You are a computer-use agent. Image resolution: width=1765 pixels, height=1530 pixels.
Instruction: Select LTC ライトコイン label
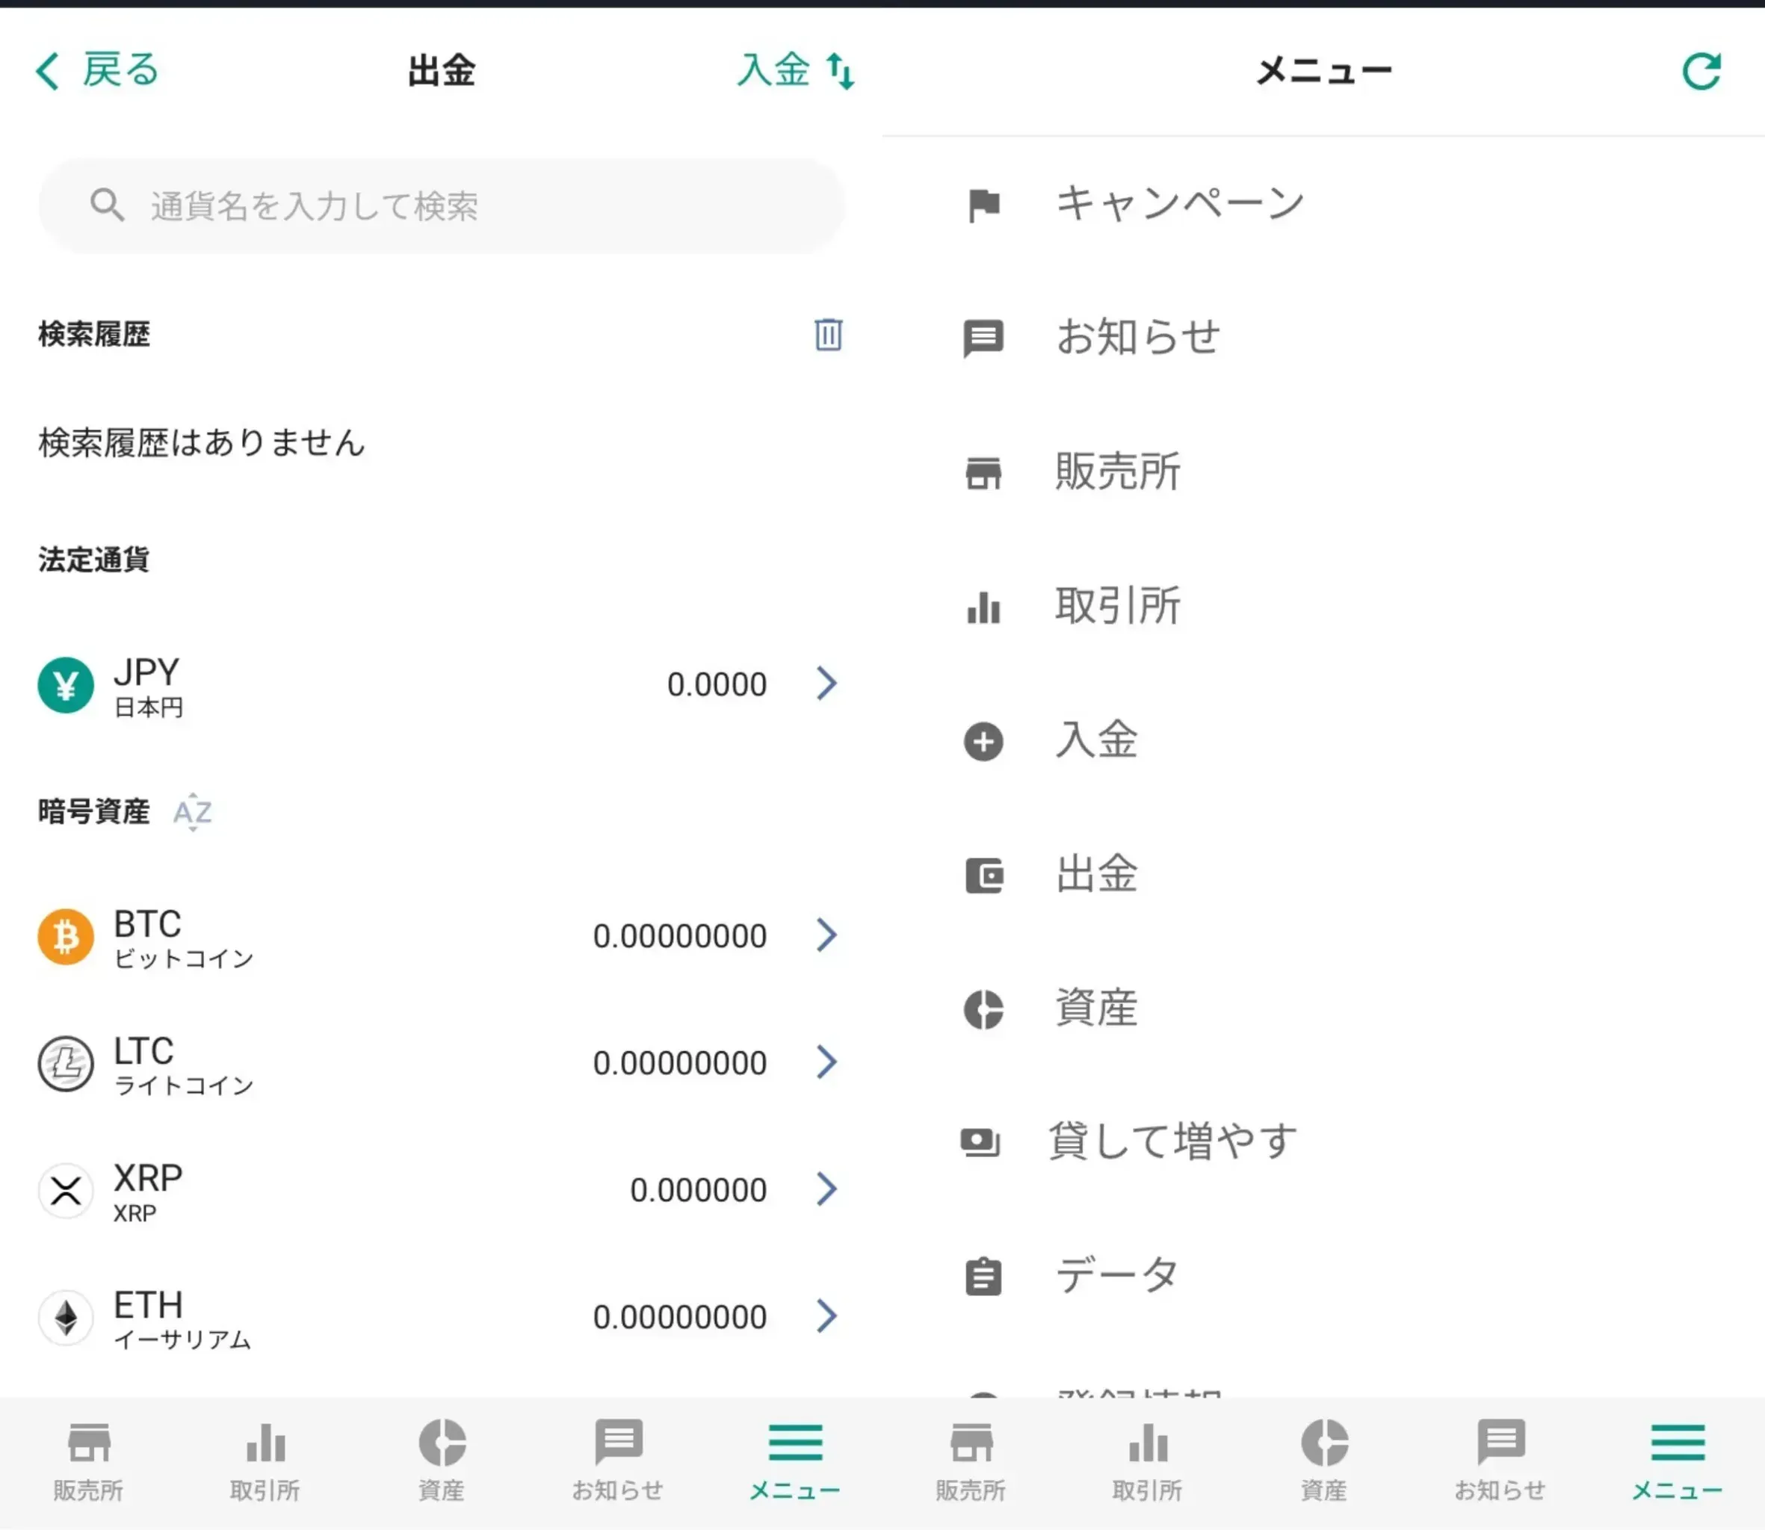(184, 1065)
